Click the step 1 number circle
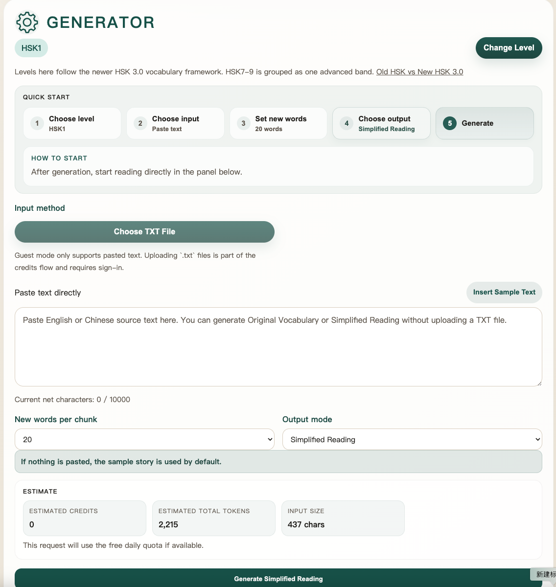The width and height of the screenshot is (556, 587). (37, 123)
